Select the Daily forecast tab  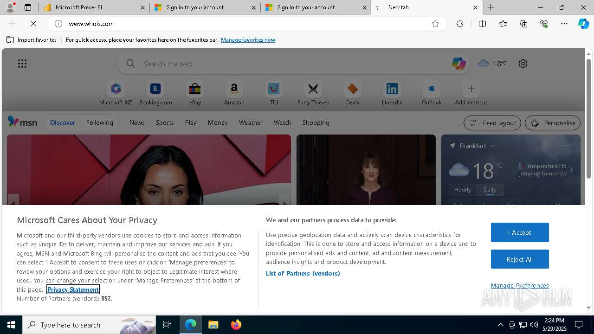click(490, 190)
